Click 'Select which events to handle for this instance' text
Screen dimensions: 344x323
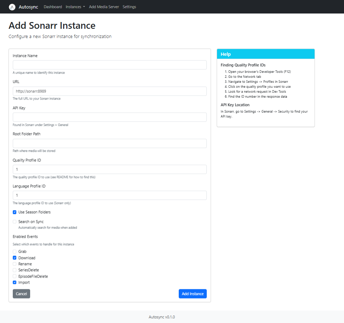pos(43,244)
